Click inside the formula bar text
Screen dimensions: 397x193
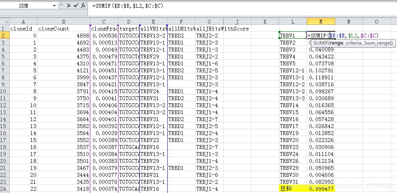tap(127, 5)
